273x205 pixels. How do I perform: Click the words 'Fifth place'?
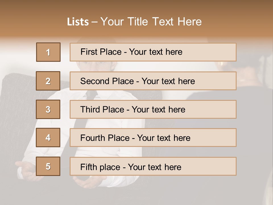(x=101, y=167)
